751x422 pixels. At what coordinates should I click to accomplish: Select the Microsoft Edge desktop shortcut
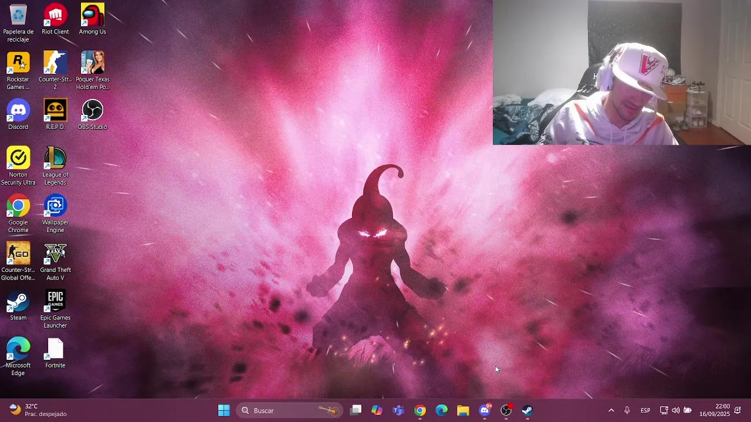coord(18,357)
